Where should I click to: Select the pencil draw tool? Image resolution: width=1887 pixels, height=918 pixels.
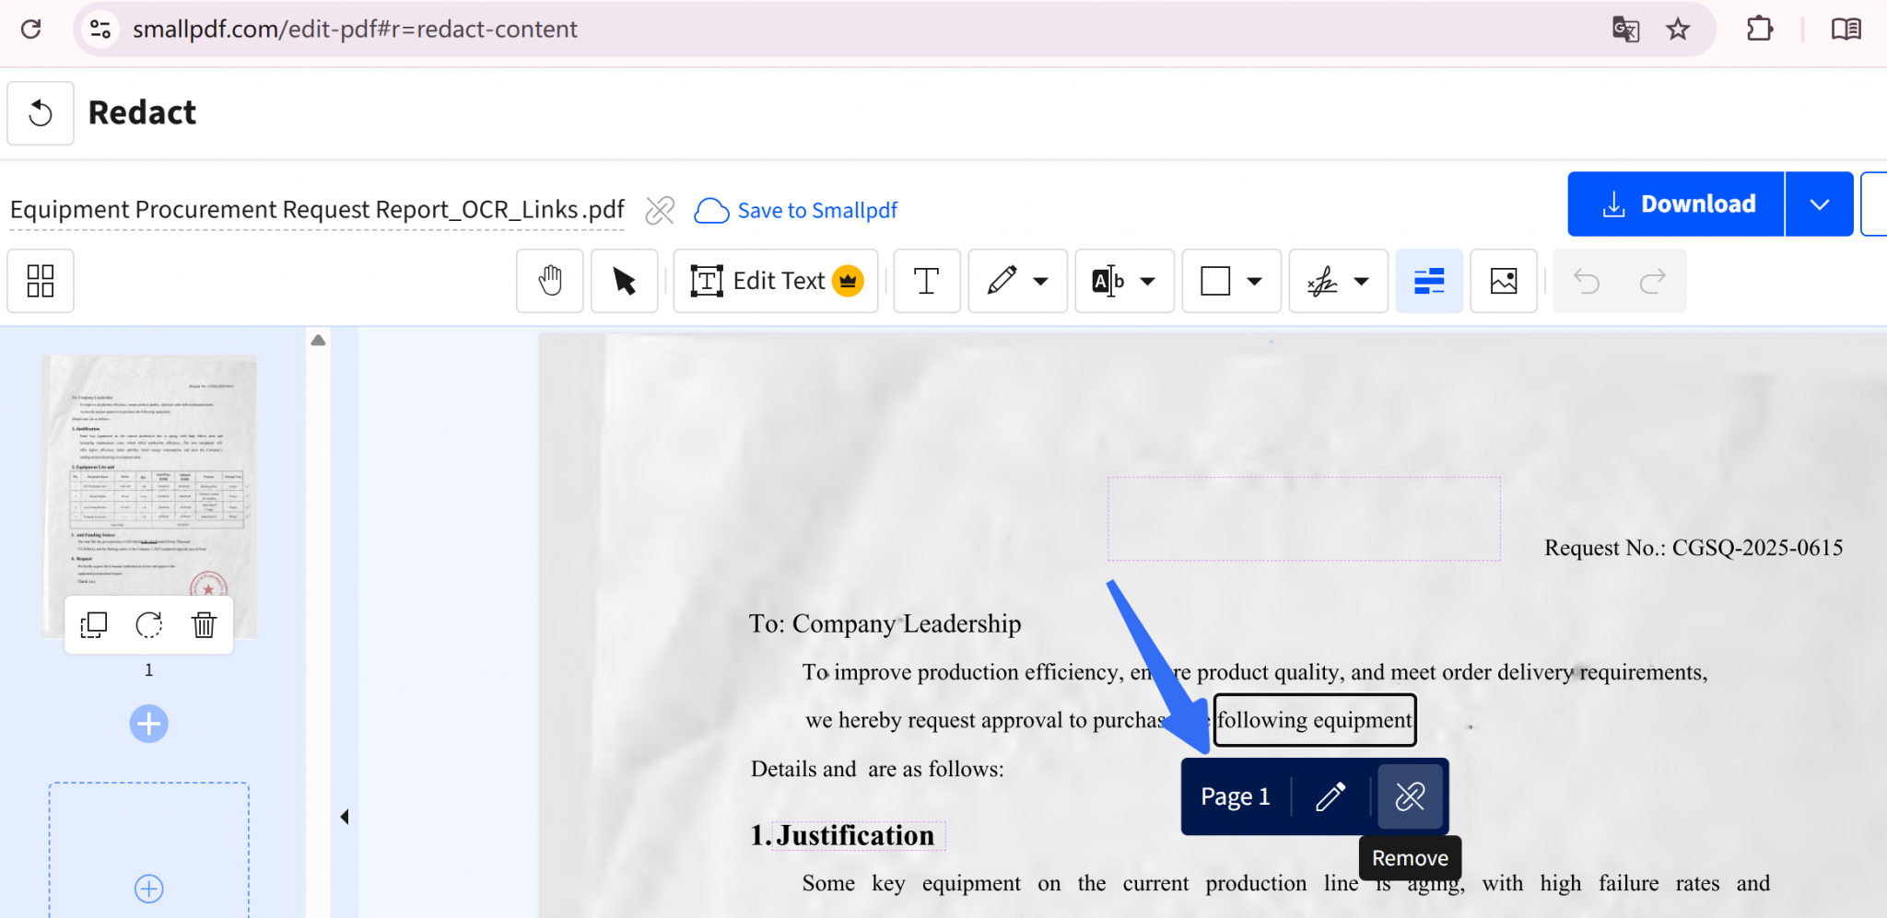[x=1001, y=281]
